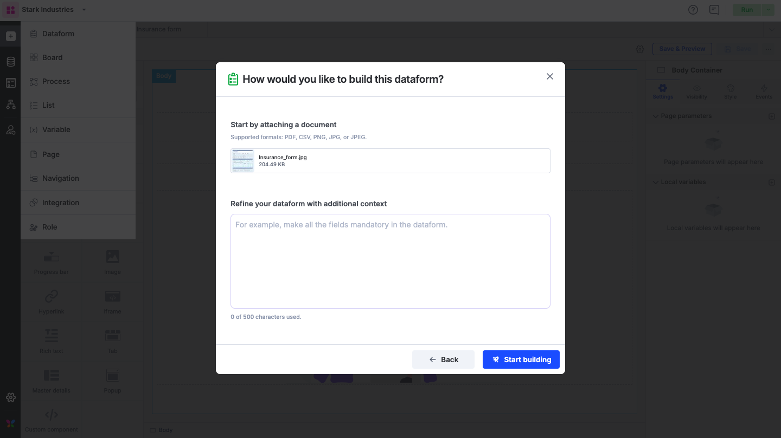The width and height of the screenshot is (781, 438).
Task: Open the hierarchy tree sidebar icon
Action: pos(10,105)
